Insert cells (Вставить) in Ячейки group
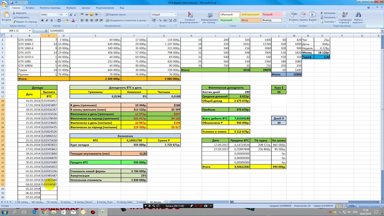Viewport: 384px width, 216px height. (294, 18)
